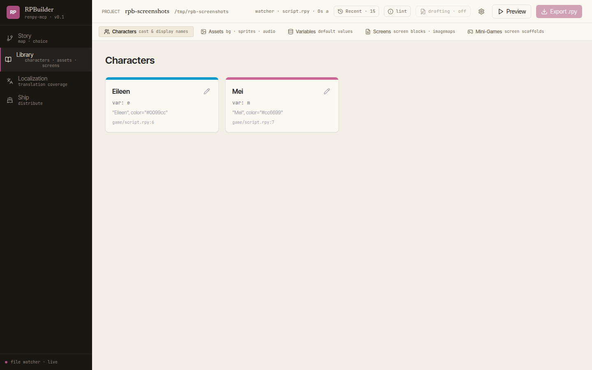Click the watcher script.rpy status text
592x370 pixels.
tap(292, 12)
